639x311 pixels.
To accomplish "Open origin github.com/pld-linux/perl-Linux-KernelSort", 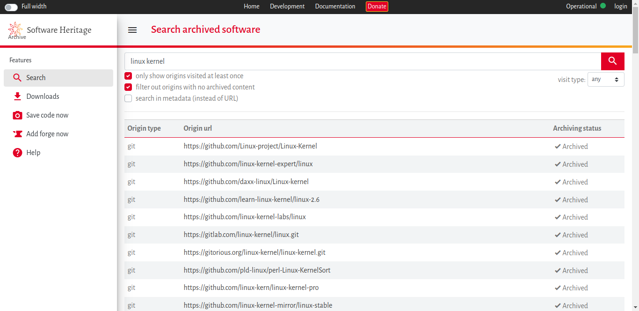I will 257,270.
